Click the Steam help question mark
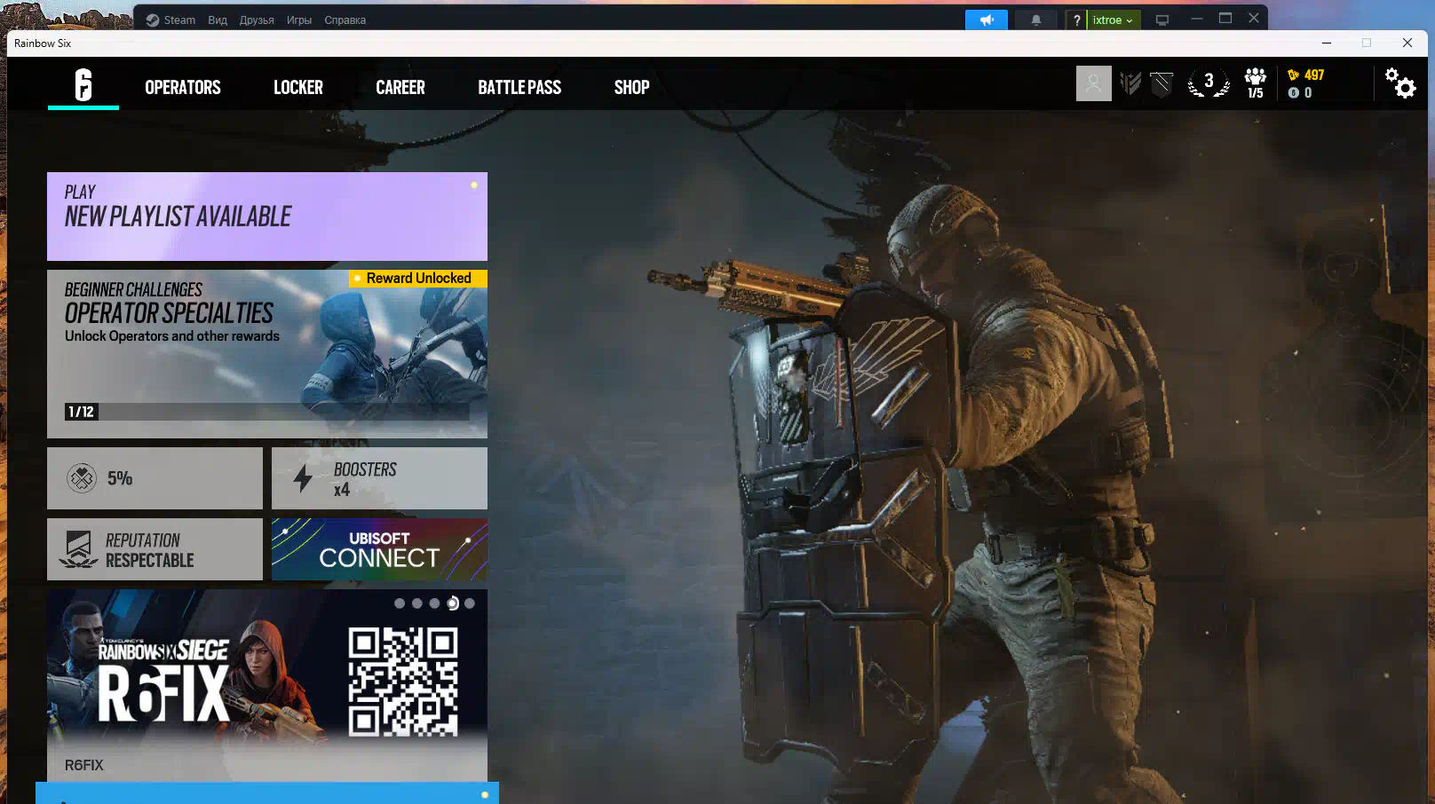This screenshot has height=804, width=1435. (x=1076, y=20)
